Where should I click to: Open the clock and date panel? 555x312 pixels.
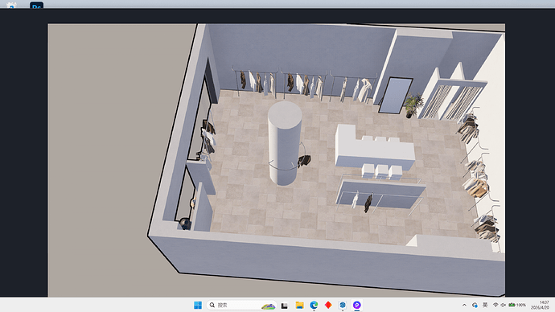click(541, 305)
